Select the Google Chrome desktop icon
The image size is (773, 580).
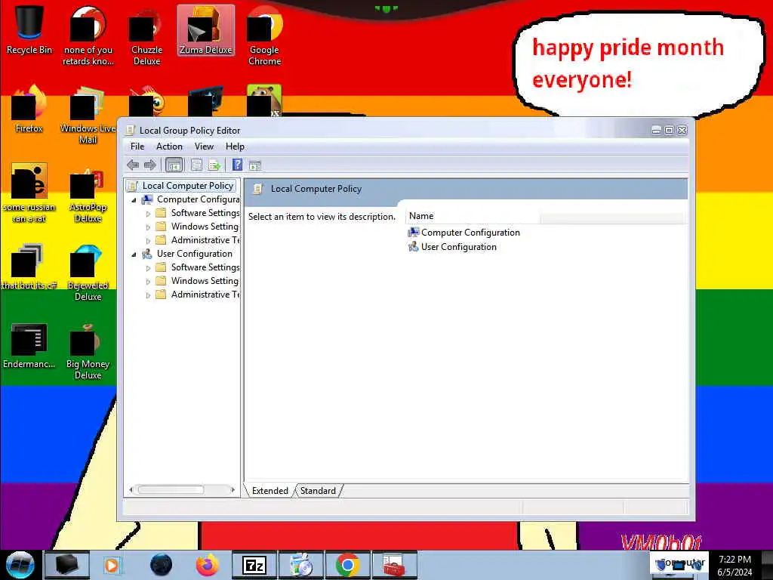264,37
